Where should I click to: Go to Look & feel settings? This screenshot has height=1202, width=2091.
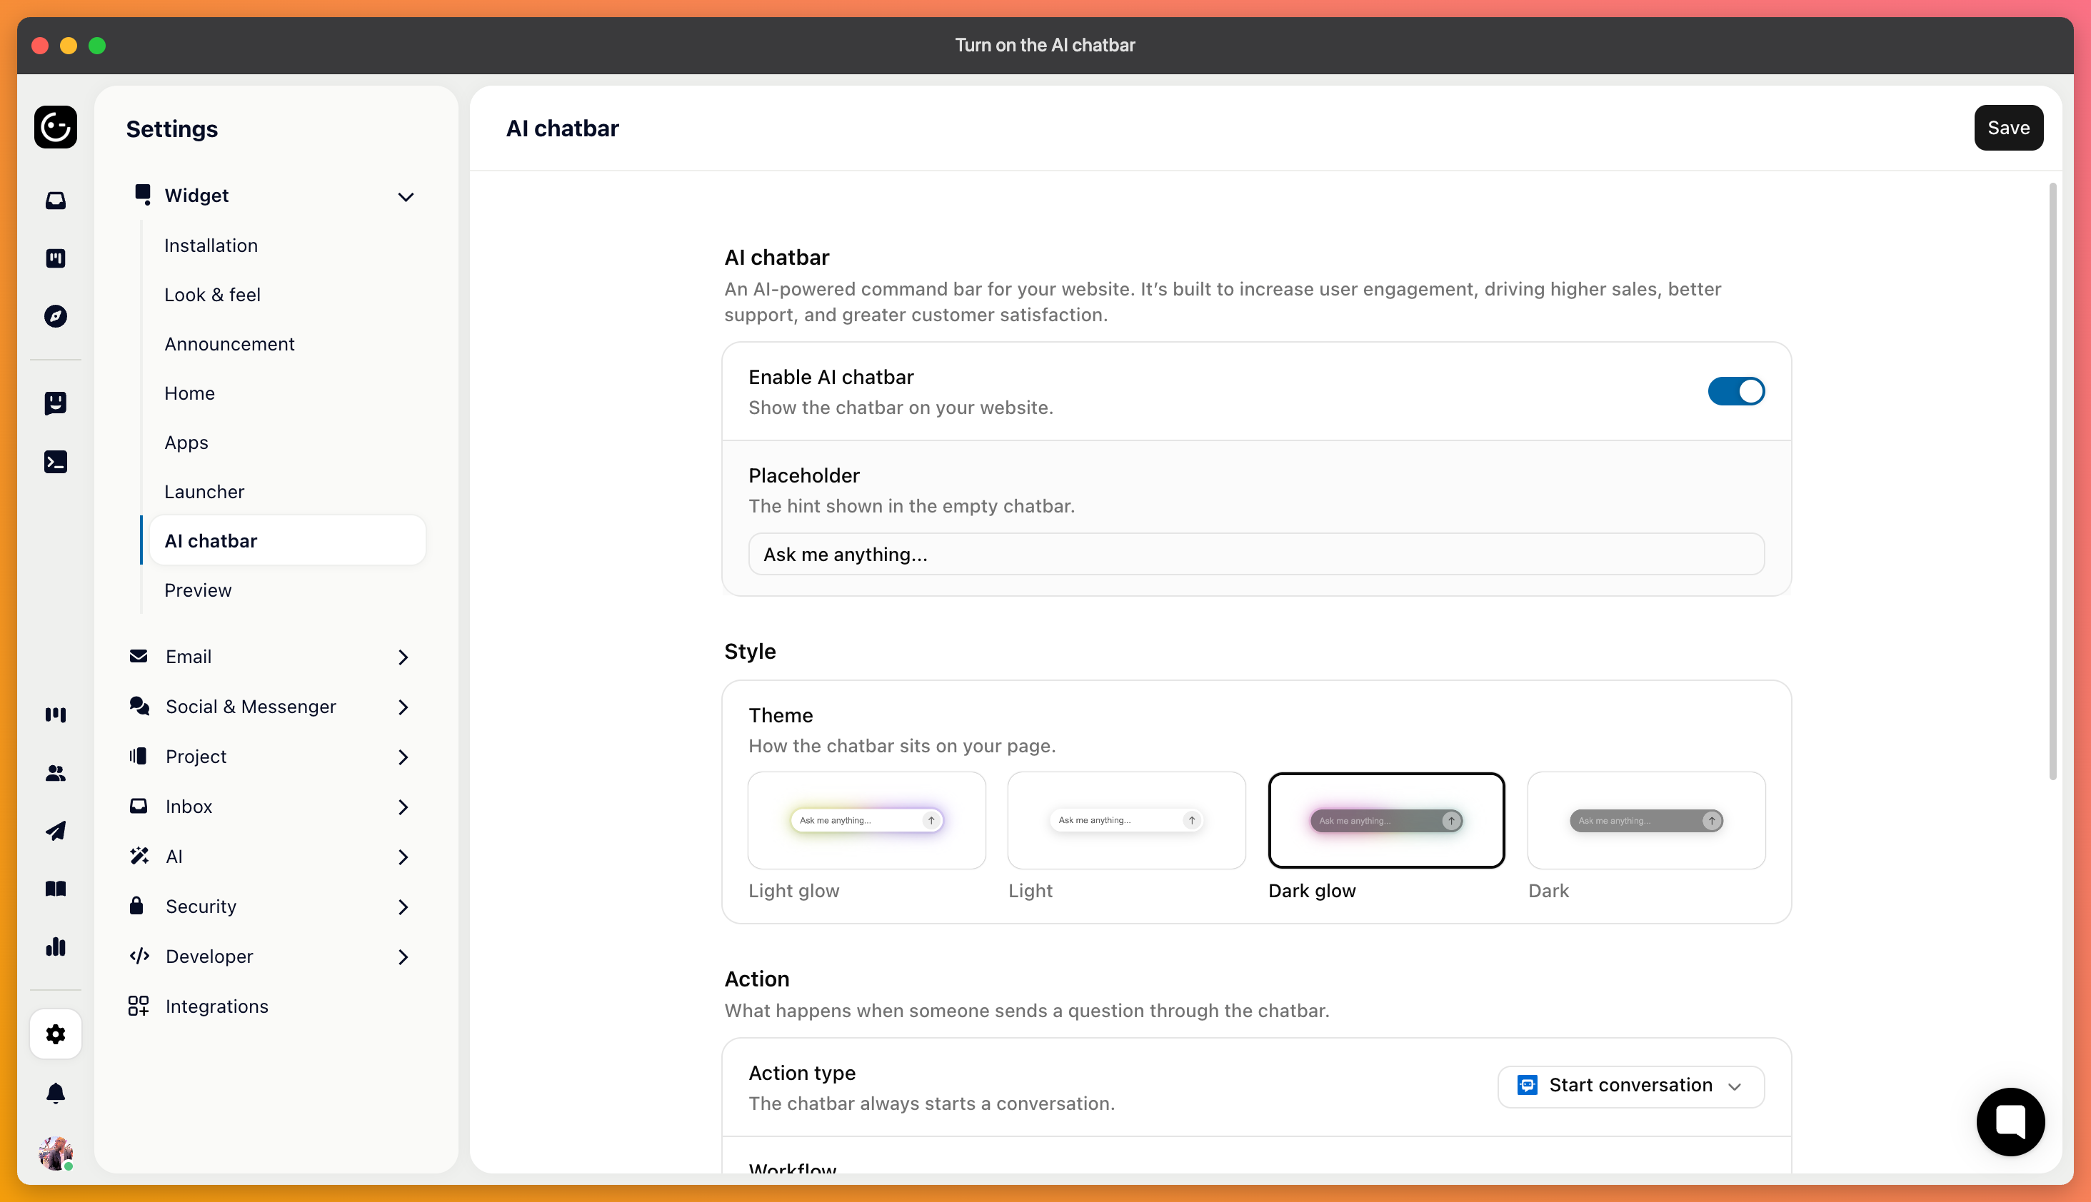point(212,295)
